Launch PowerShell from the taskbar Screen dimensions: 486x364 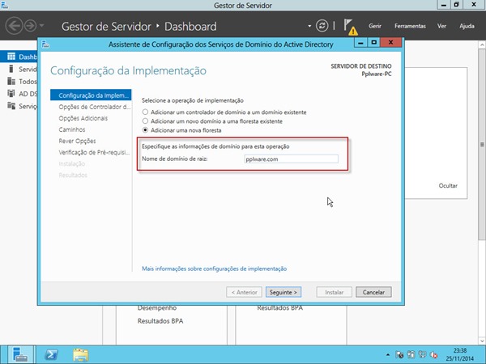[x=51, y=355]
